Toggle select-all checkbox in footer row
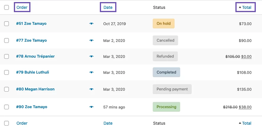 click(6, 123)
